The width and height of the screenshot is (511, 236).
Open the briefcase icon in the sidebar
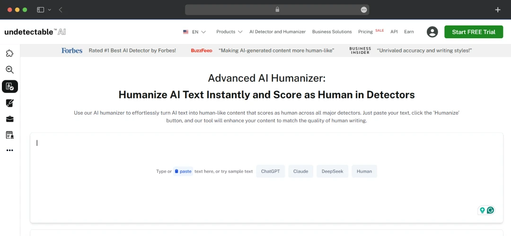pyautogui.click(x=10, y=119)
